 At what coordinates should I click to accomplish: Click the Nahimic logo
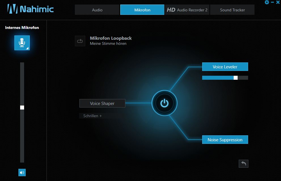point(30,9)
